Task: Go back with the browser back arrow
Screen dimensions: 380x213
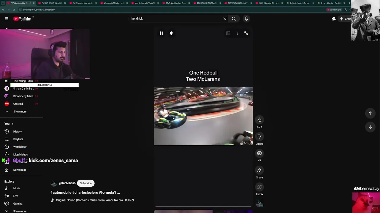Action: point(3,9)
